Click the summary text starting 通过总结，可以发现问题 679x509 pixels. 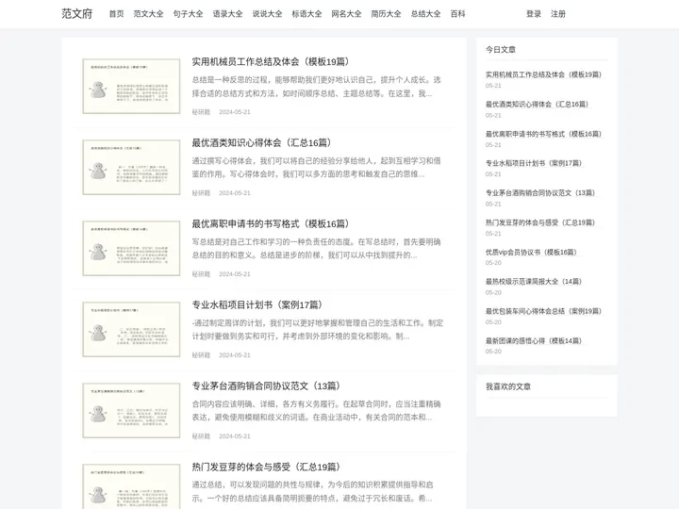tap(313, 491)
